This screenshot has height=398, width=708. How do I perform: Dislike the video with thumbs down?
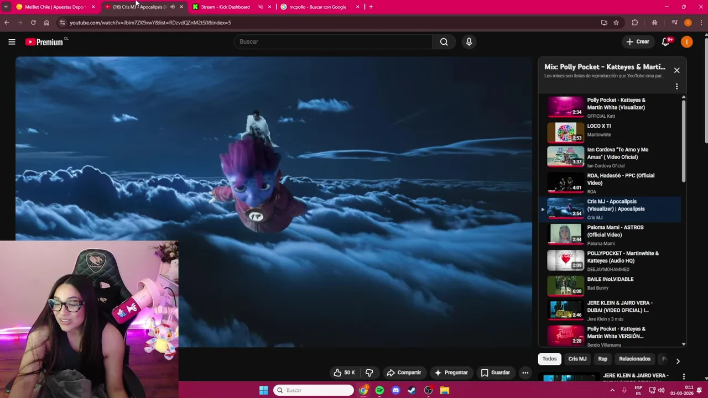tap(369, 373)
